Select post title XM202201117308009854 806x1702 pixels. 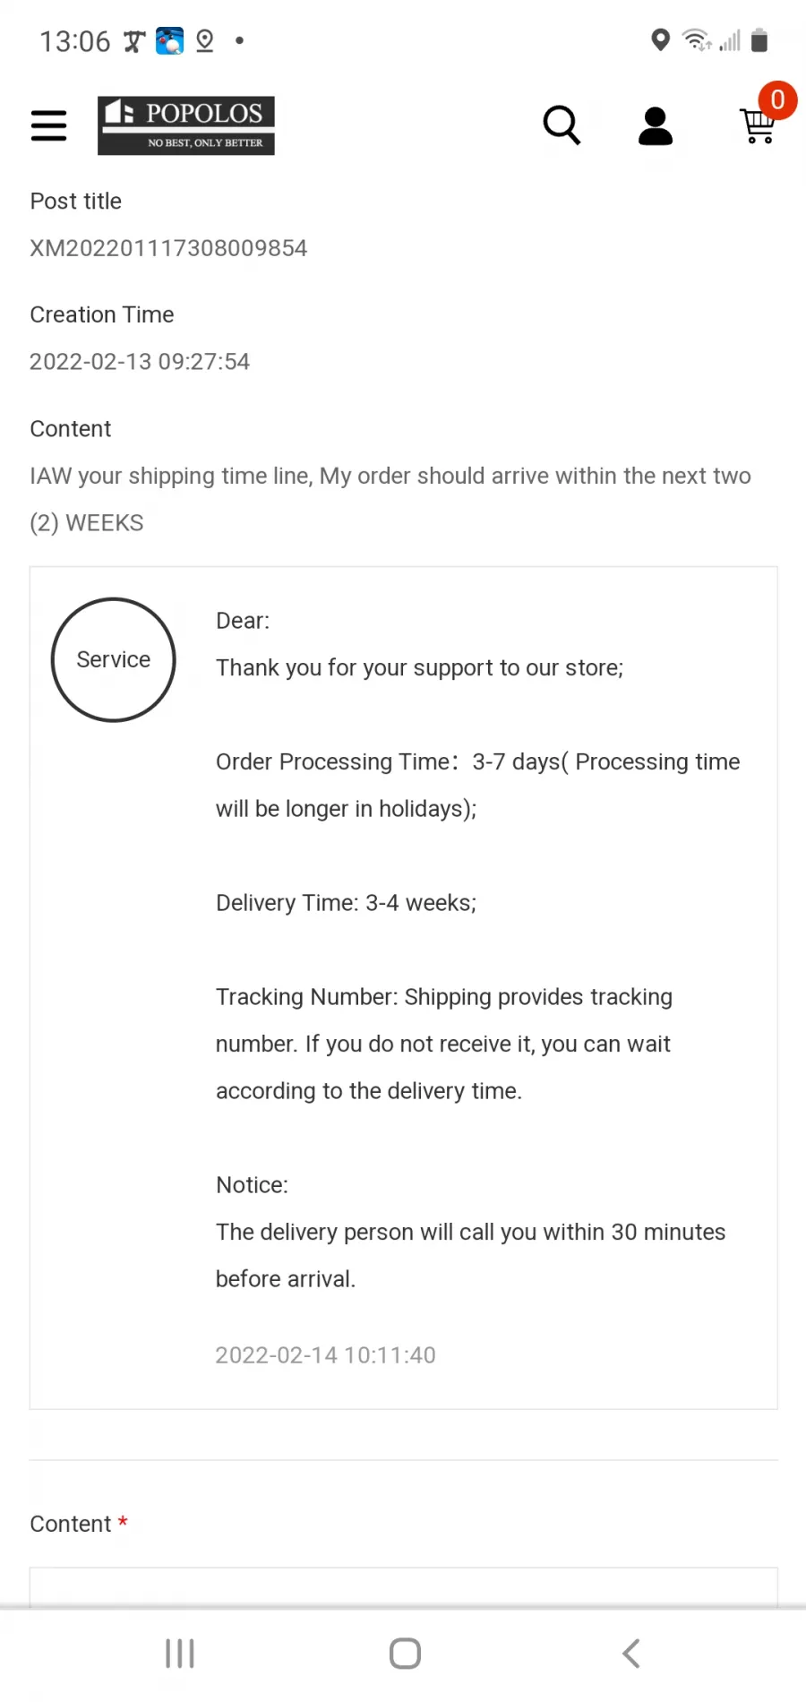[x=168, y=248]
